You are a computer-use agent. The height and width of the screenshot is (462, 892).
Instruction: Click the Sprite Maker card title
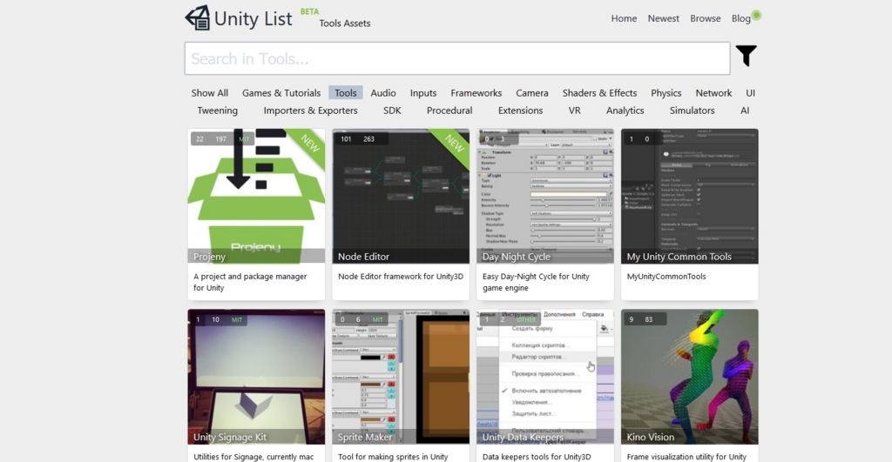365,438
